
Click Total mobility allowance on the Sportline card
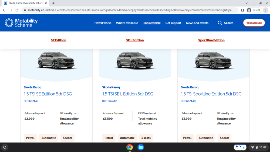tap(226, 121)
